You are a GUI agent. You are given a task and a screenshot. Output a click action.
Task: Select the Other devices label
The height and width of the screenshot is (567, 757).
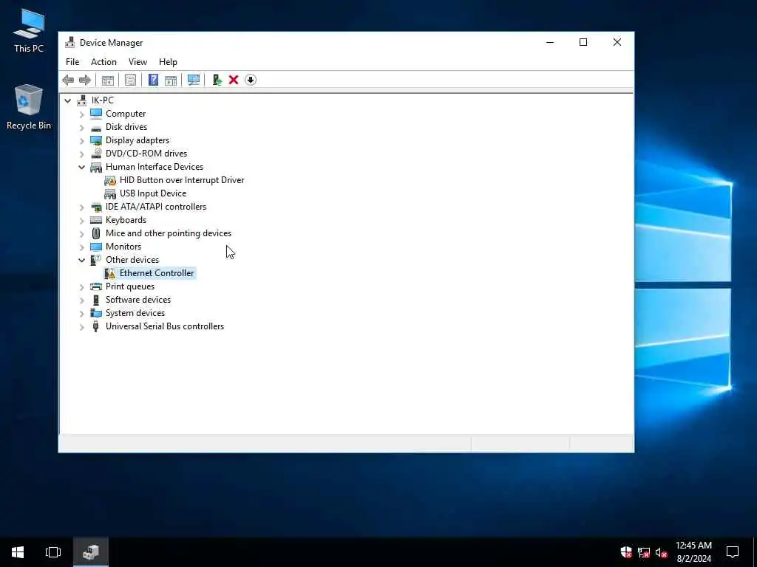click(x=132, y=260)
